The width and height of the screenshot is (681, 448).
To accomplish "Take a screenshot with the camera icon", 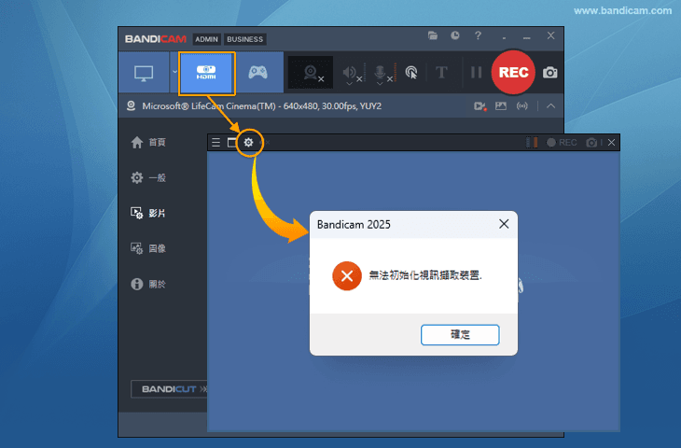I will point(549,73).
